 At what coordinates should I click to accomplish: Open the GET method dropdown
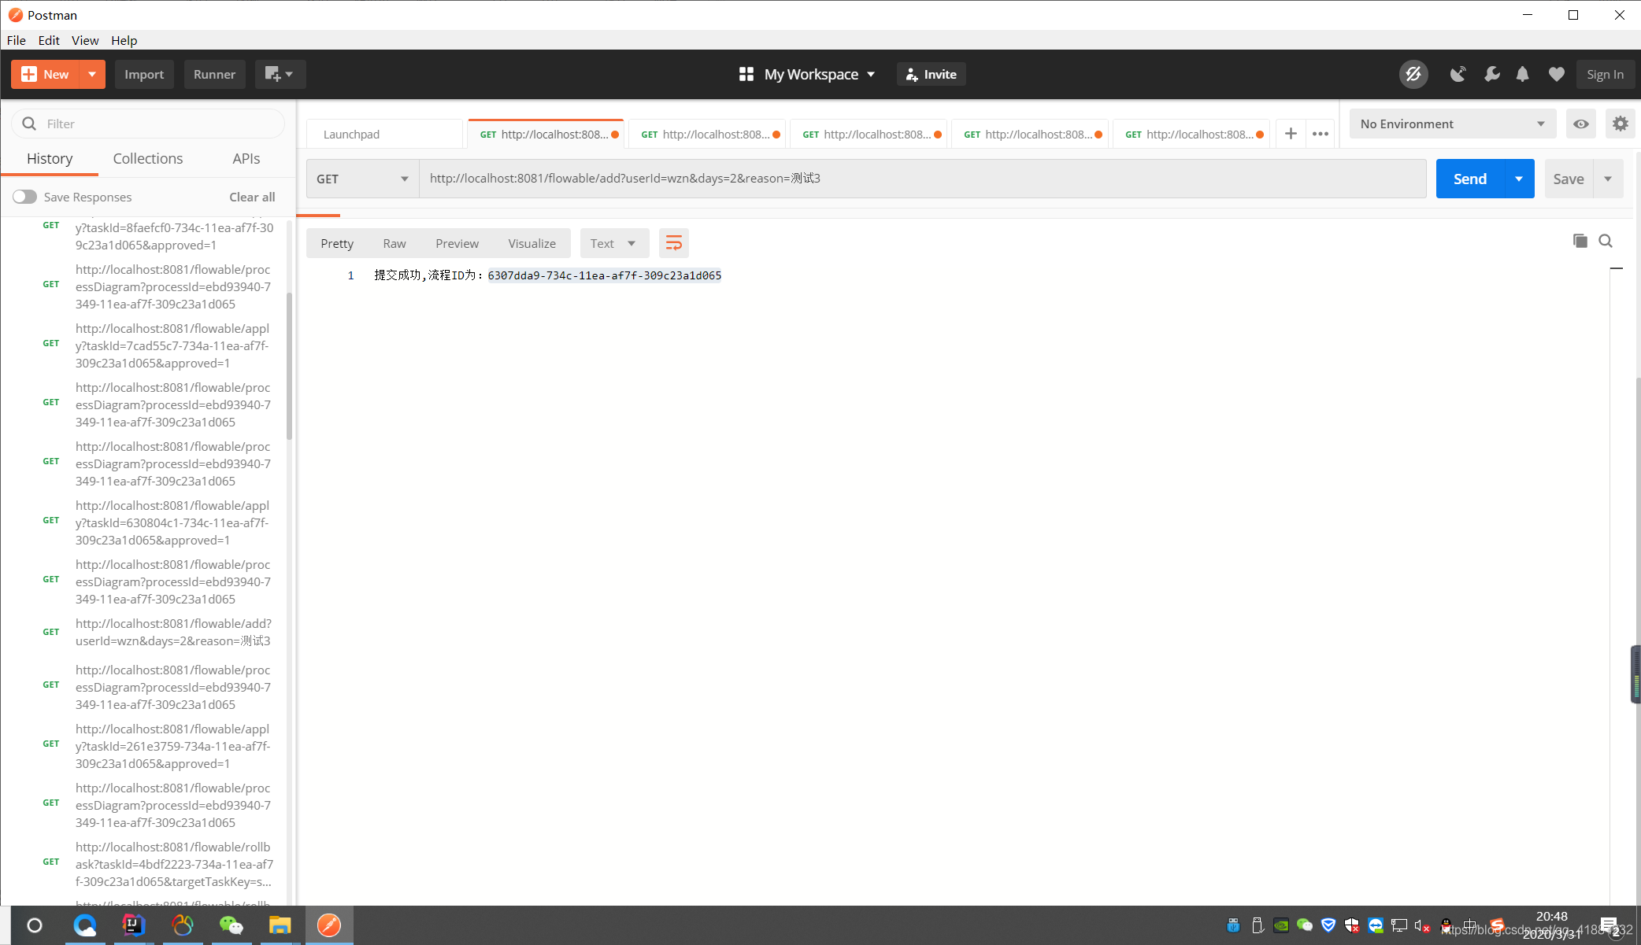362,179
